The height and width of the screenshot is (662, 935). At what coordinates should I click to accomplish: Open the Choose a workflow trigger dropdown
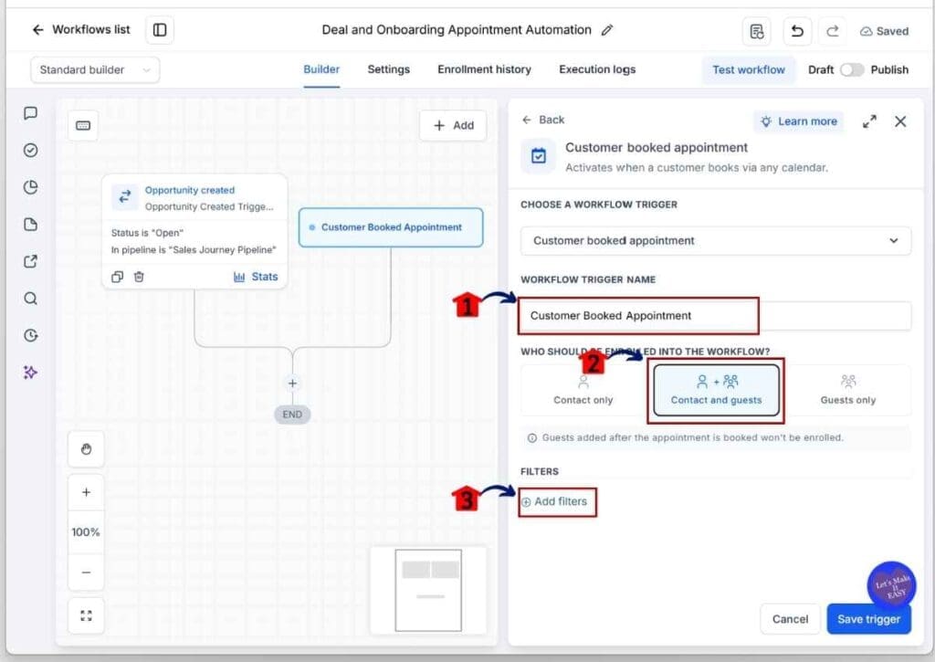[x=716, y=241]
